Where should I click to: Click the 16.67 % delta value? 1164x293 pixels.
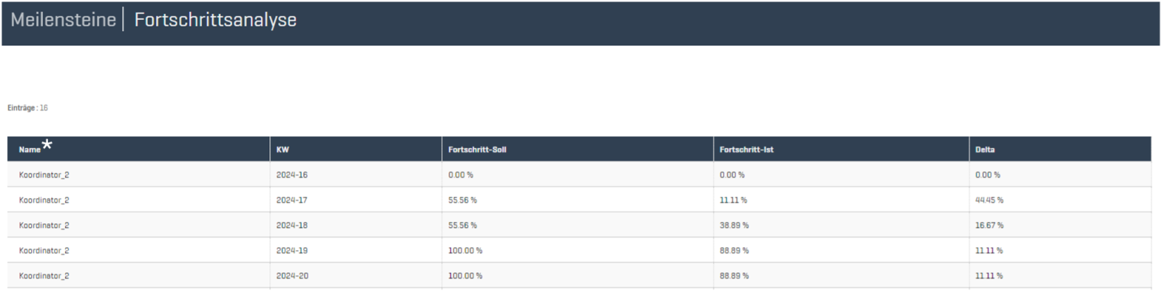tap(989, 225)
